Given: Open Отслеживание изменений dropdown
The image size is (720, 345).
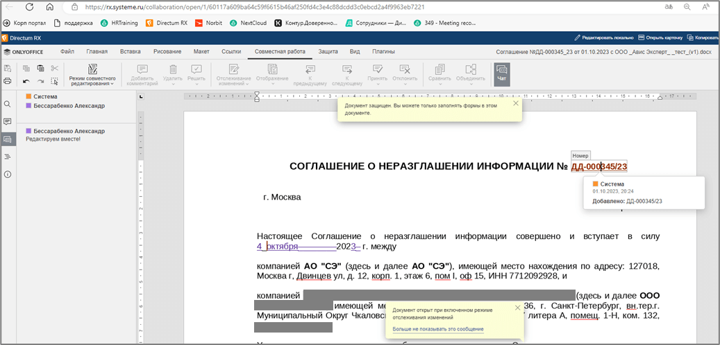Looking at the screenshot, I should [234, 75].
